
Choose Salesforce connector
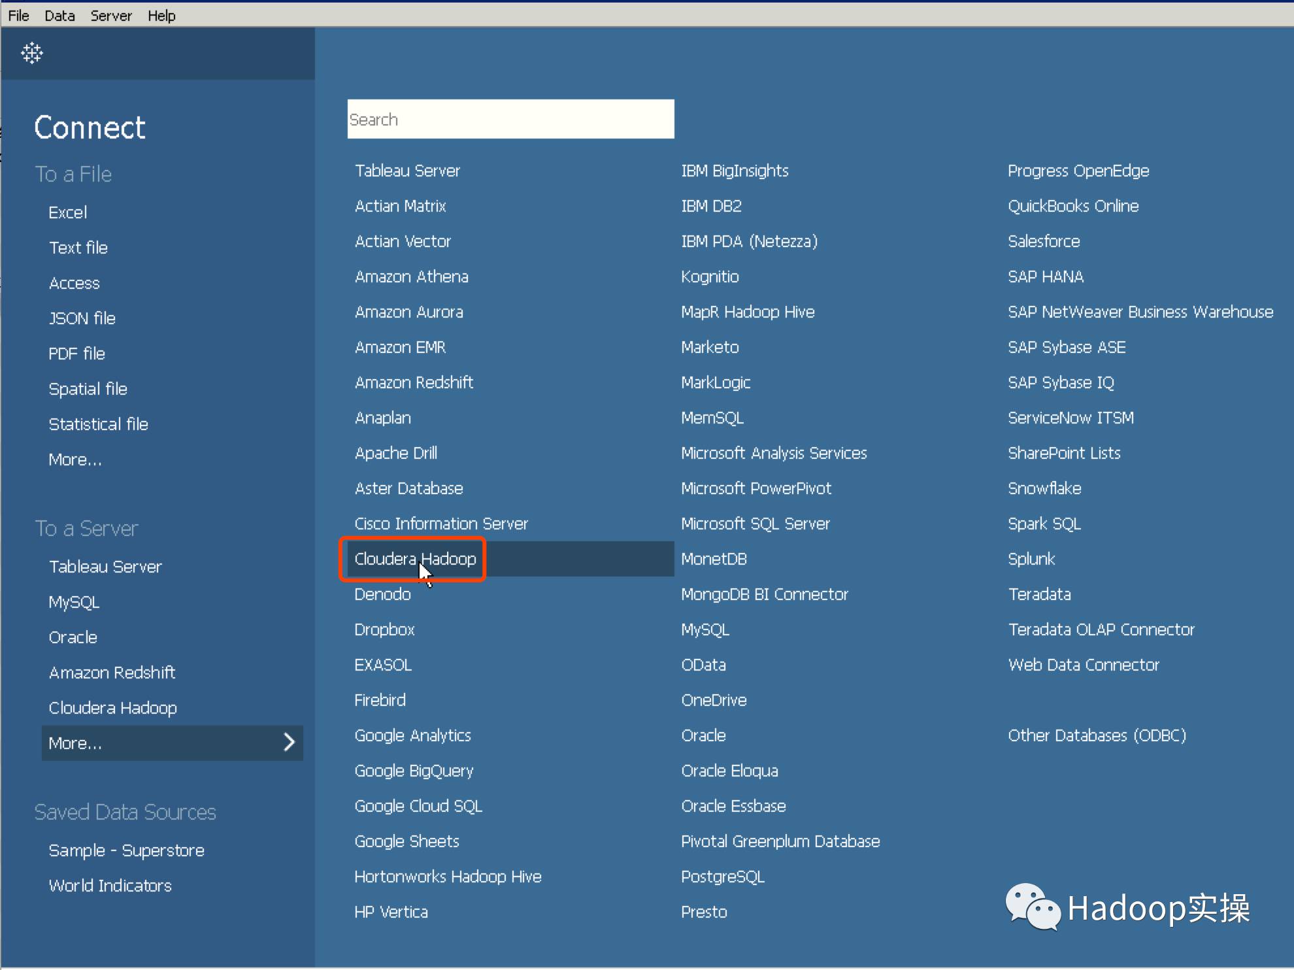(1044, 241)
